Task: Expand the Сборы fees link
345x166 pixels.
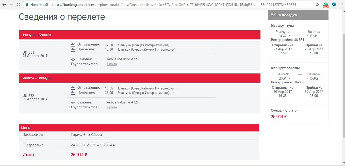Action: pyautogui.click(x=96, y=135)
